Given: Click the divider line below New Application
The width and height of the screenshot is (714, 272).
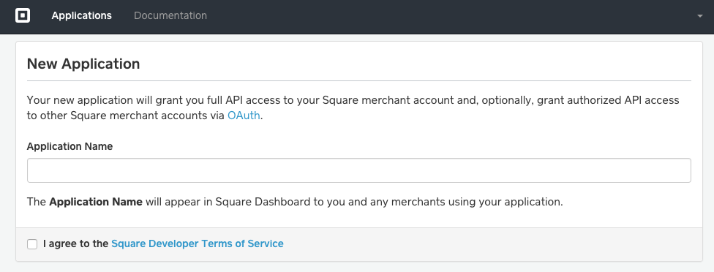Looking at the screenshot, I should 358,81.
